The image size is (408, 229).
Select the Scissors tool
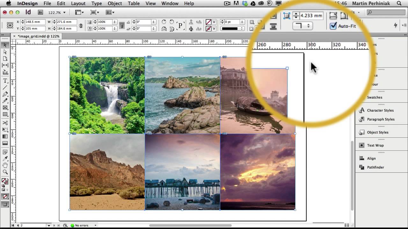[x=5, y=123]
